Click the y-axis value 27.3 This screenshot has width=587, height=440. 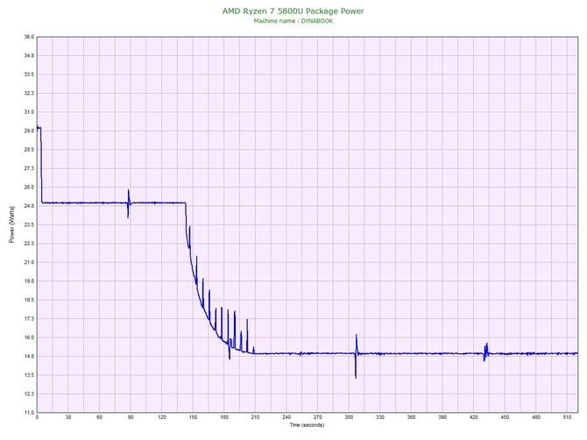[x=29, y=168]
